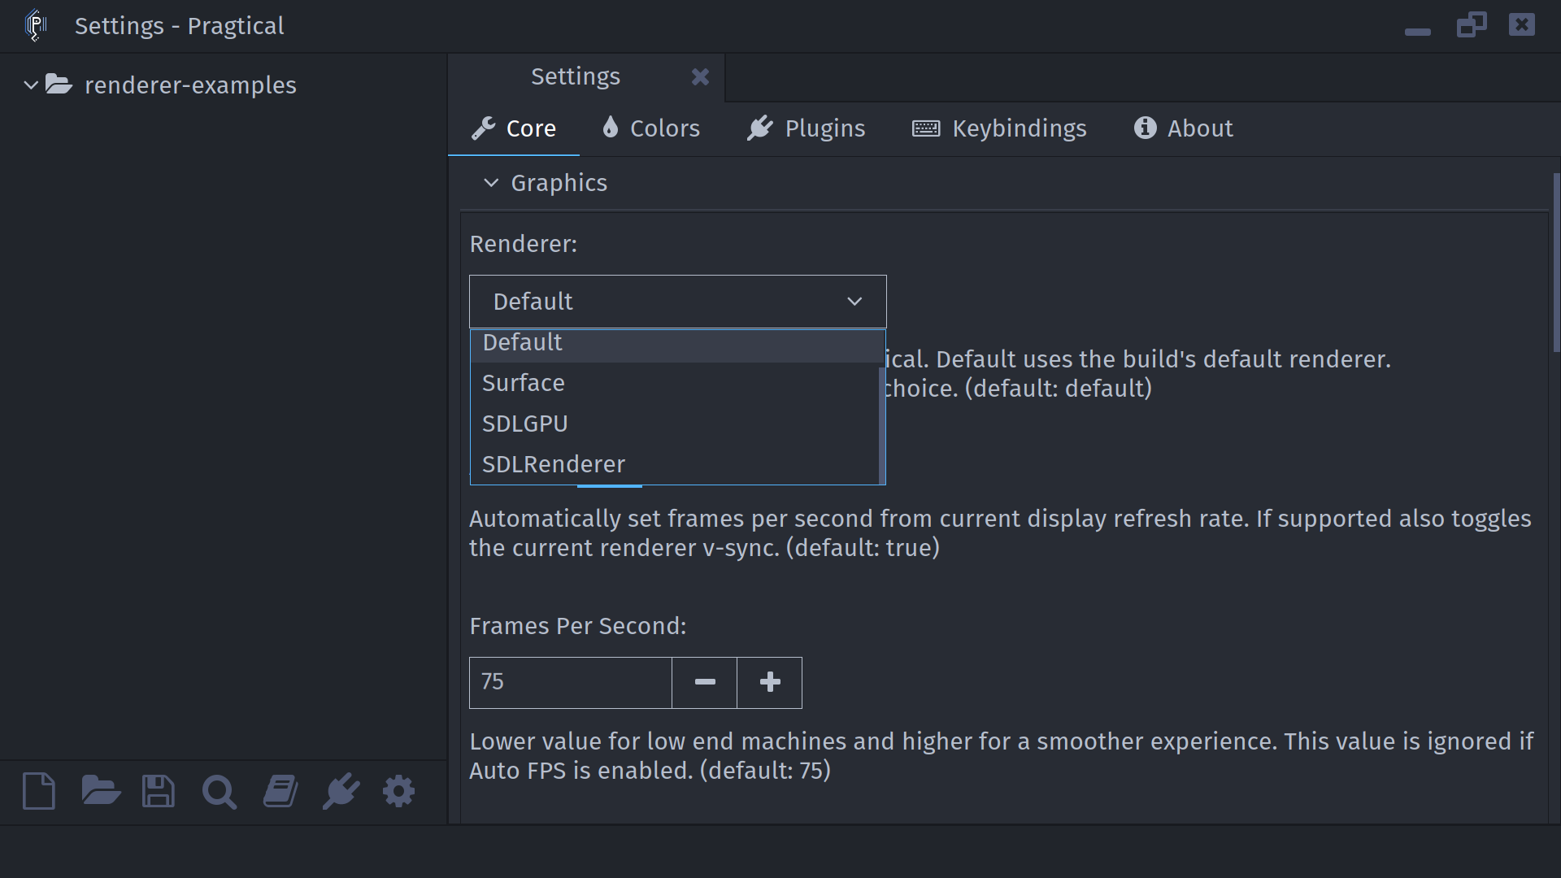Increase frames per second with plus
The height and width of the screenshot is (878, 1561).
point(769,682)
